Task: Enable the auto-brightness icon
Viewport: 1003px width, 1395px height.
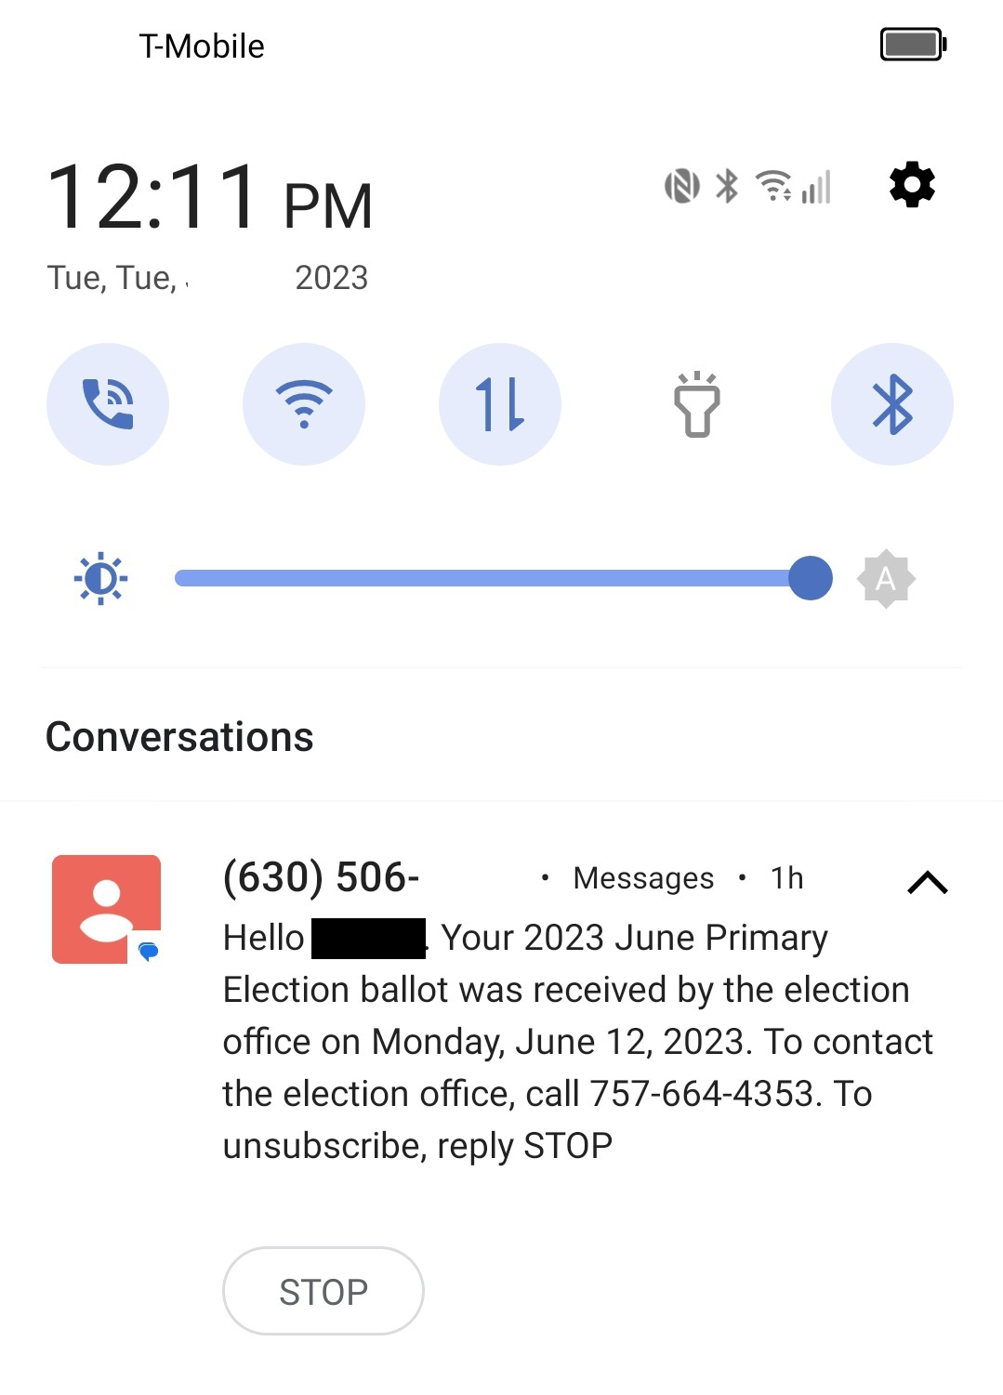Action: [x=886, y=579]
